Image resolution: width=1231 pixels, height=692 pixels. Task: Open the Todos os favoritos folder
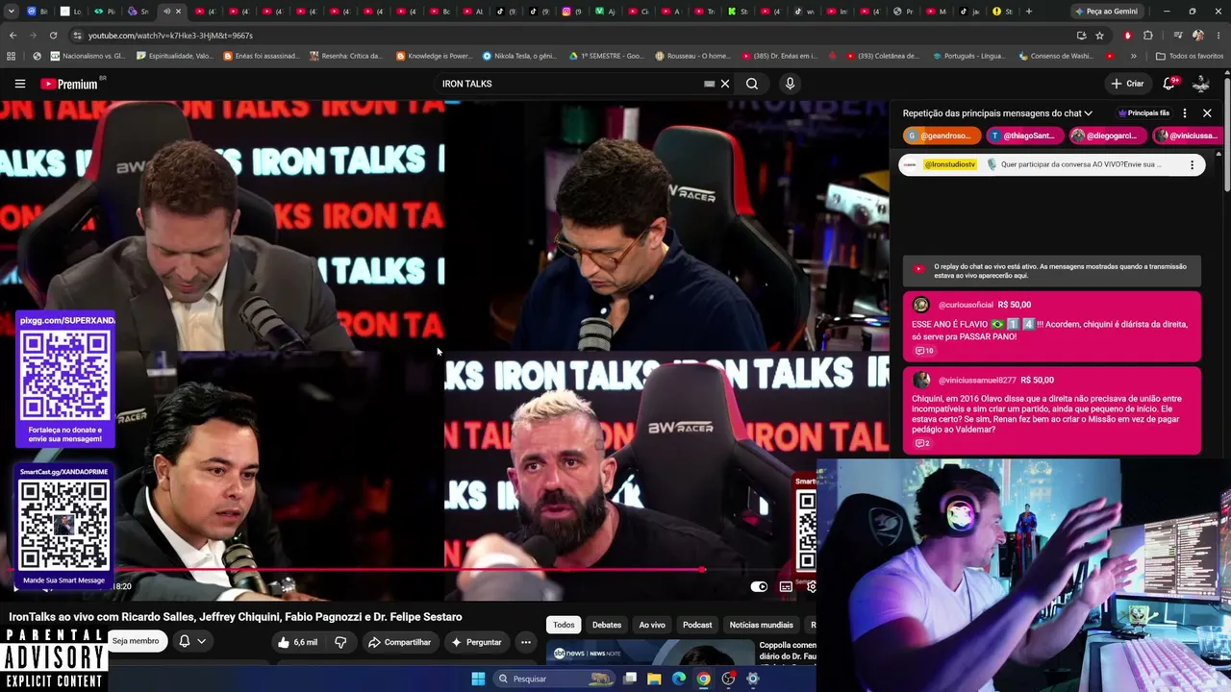point(1189,56)
